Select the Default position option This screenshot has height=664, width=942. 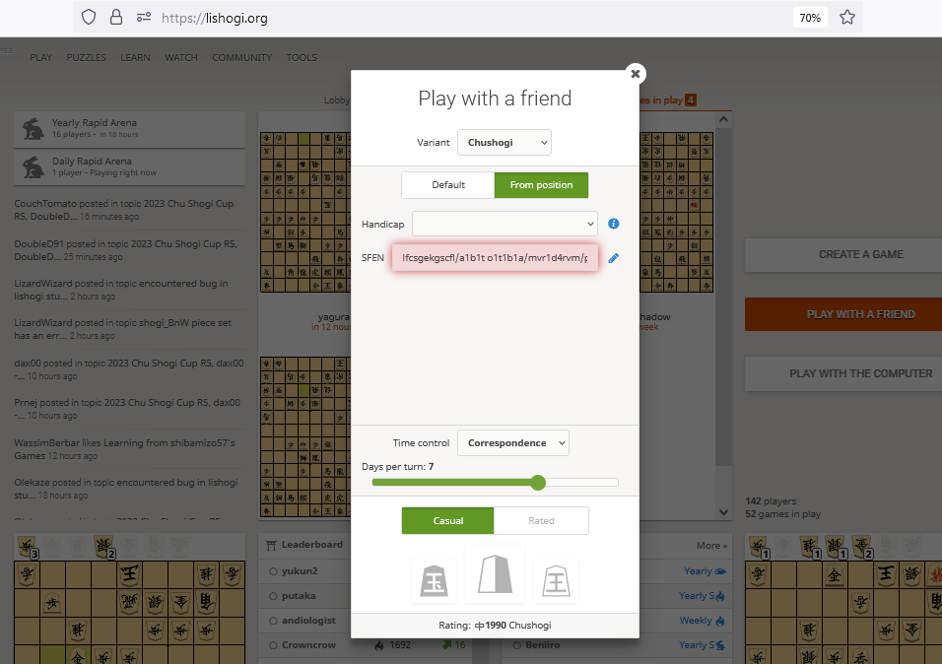point(447,184)
